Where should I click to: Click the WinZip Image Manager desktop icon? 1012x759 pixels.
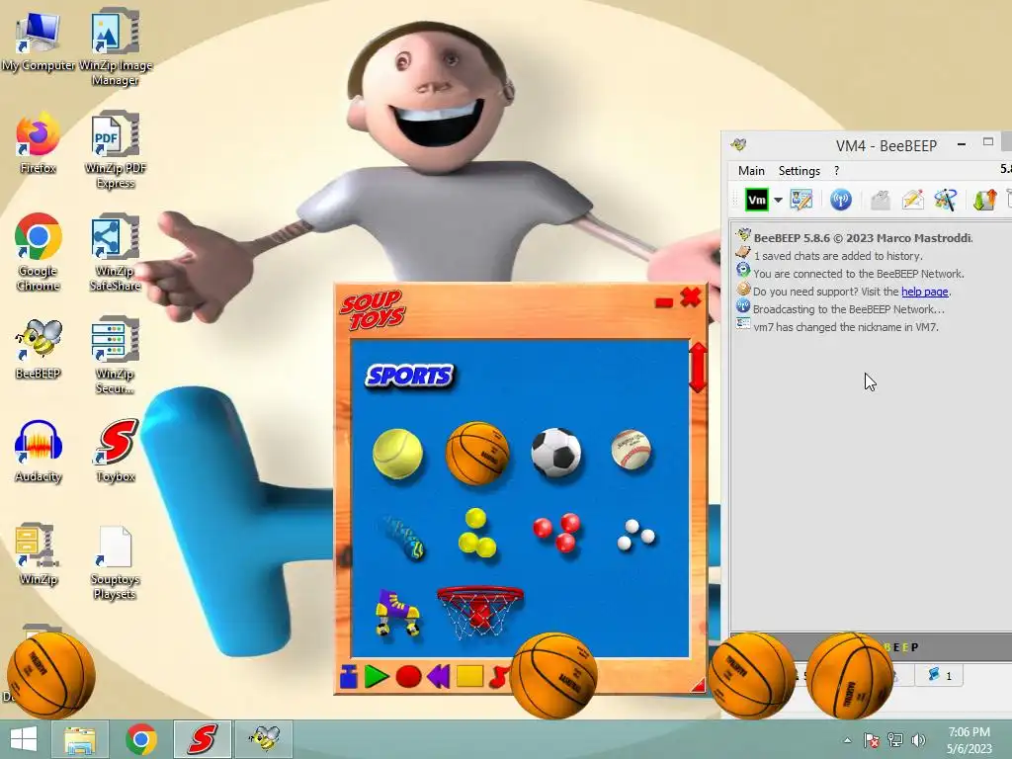[x=116, y=46]
